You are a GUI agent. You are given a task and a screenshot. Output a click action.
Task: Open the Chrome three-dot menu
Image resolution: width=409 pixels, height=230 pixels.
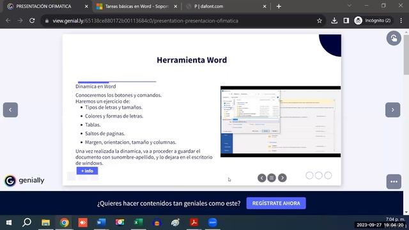[401, 20]
